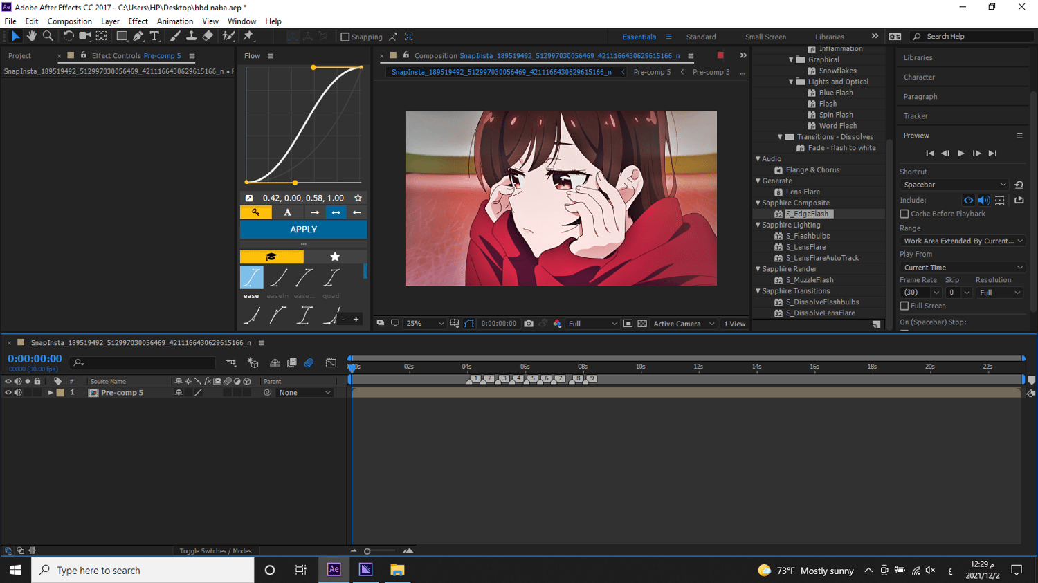
Task: Open the Work Area range dropdown
Action: 962,241
